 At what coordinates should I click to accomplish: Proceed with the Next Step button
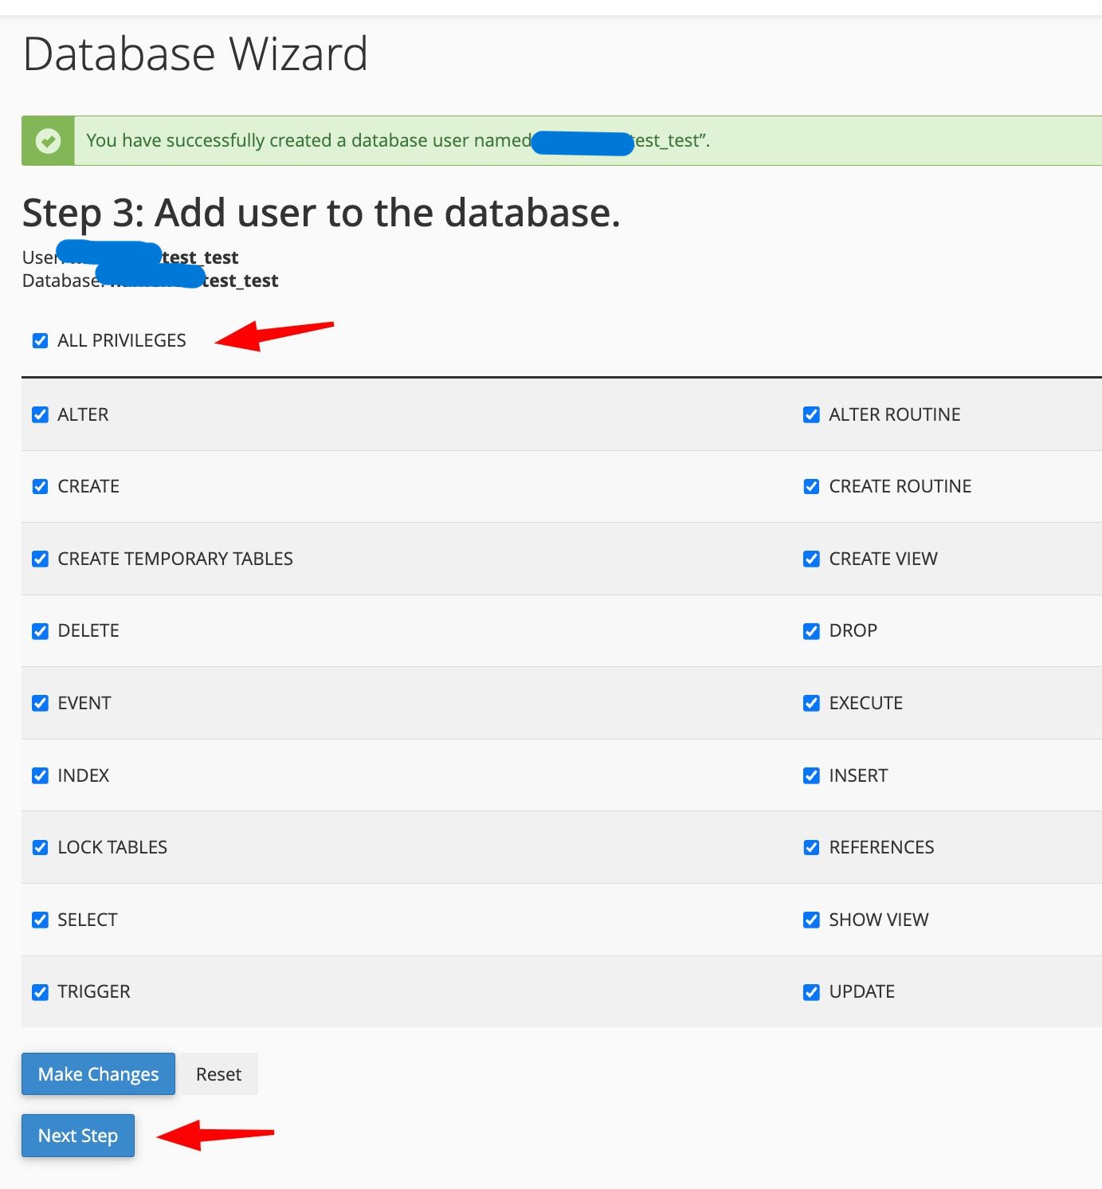pos(78,1136)
